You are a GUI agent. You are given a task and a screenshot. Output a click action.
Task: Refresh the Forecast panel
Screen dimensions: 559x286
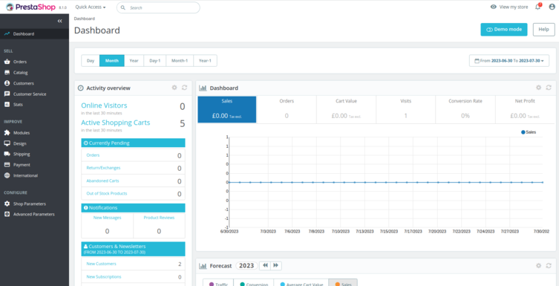pos(549,266)
